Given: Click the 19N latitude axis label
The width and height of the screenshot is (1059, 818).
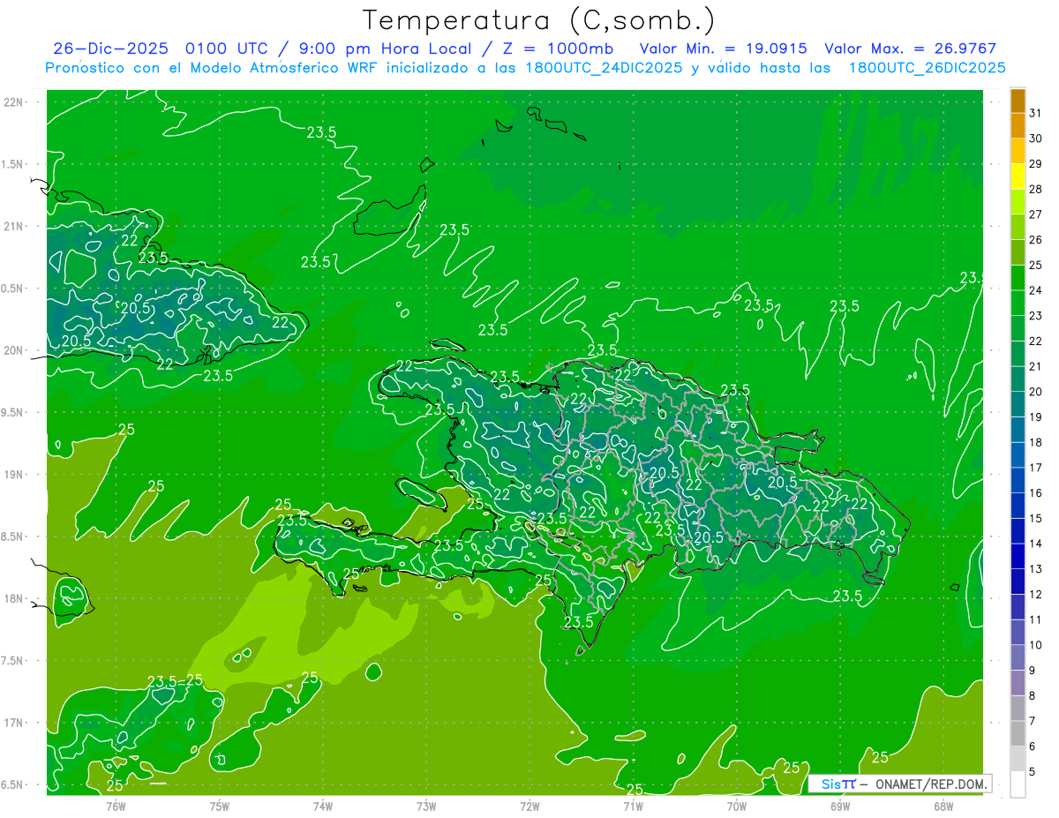Looking at the screenshot, I should tap(15, 474).
